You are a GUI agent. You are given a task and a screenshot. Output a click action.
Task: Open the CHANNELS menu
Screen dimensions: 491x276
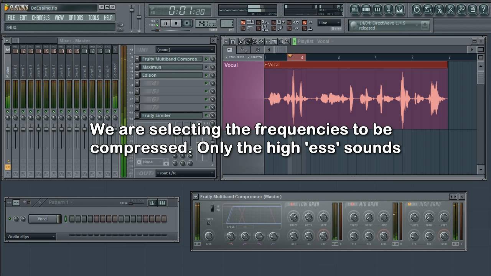point(41,18)
